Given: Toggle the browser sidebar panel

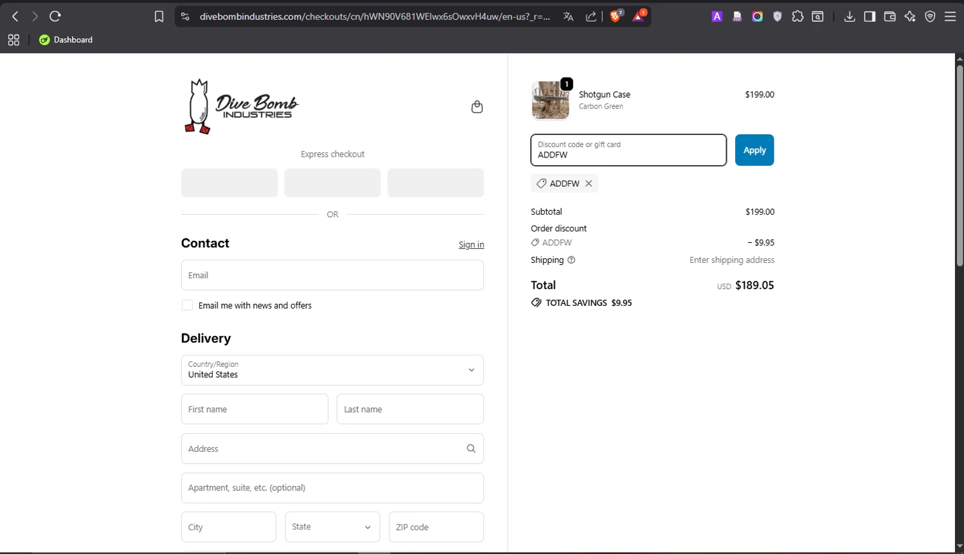Looking at the screenshot, I should [870, 17].
